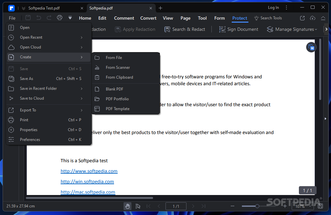
Task: Choose Create From Clipboard
Action: pos(126,77)
